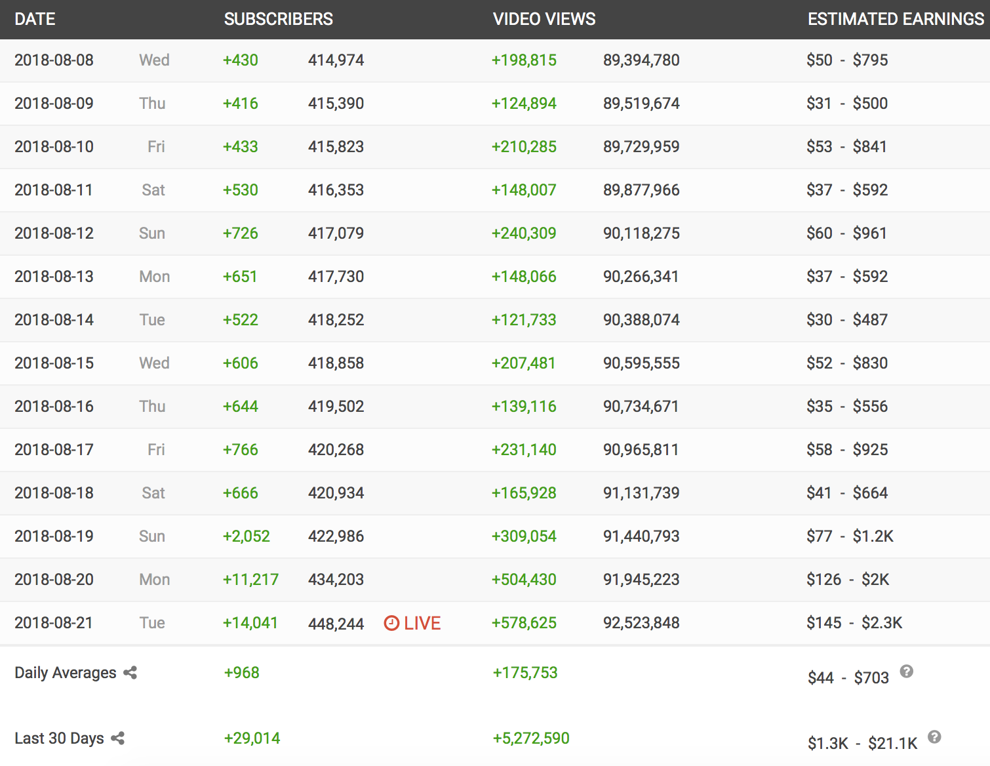Select the 2018-08-08 date row
990x766 pixels.
pyautogui.click(x=54, y=60)
